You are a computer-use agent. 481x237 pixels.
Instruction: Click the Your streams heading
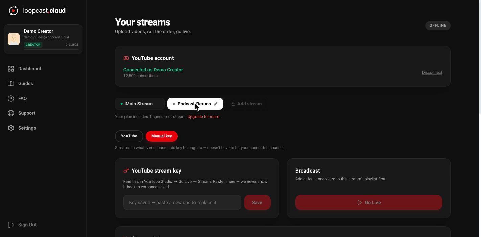pyautogui.click(x=143, y=22)
